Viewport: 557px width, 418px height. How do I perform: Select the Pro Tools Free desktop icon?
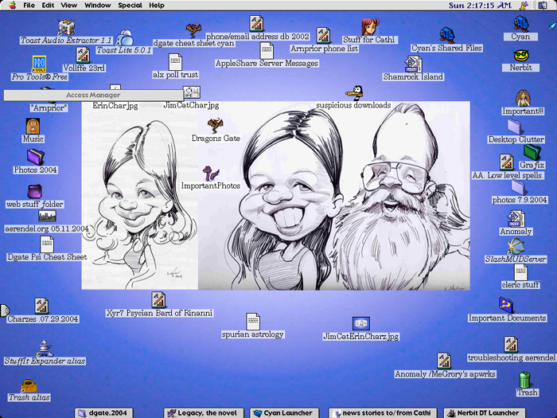tap(39, 64)
